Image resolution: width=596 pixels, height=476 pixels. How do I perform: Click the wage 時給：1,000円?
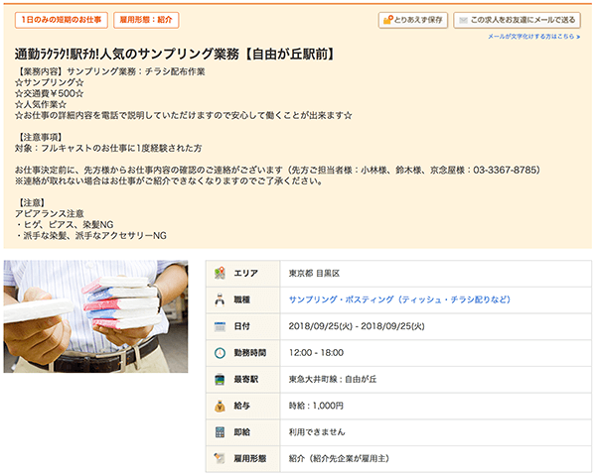(316, 406)
